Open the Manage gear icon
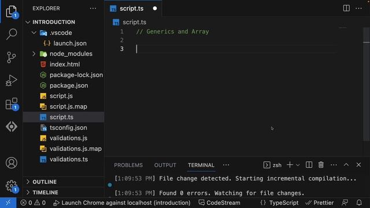The height and width of the screenshot is (208, 370). (x=12, y=186)
